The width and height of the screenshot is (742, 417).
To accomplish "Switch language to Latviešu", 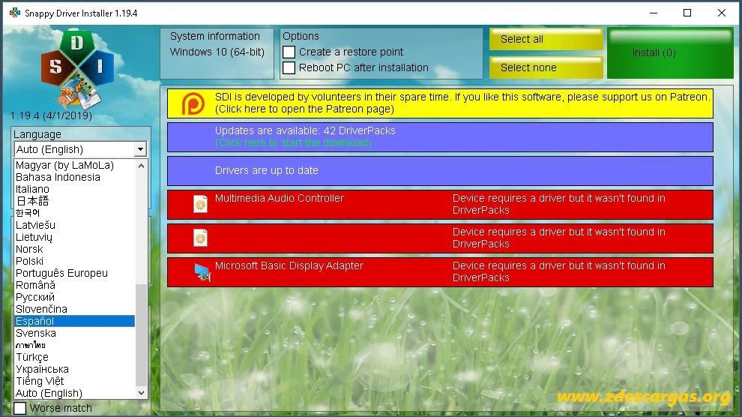I will (75, 225).
